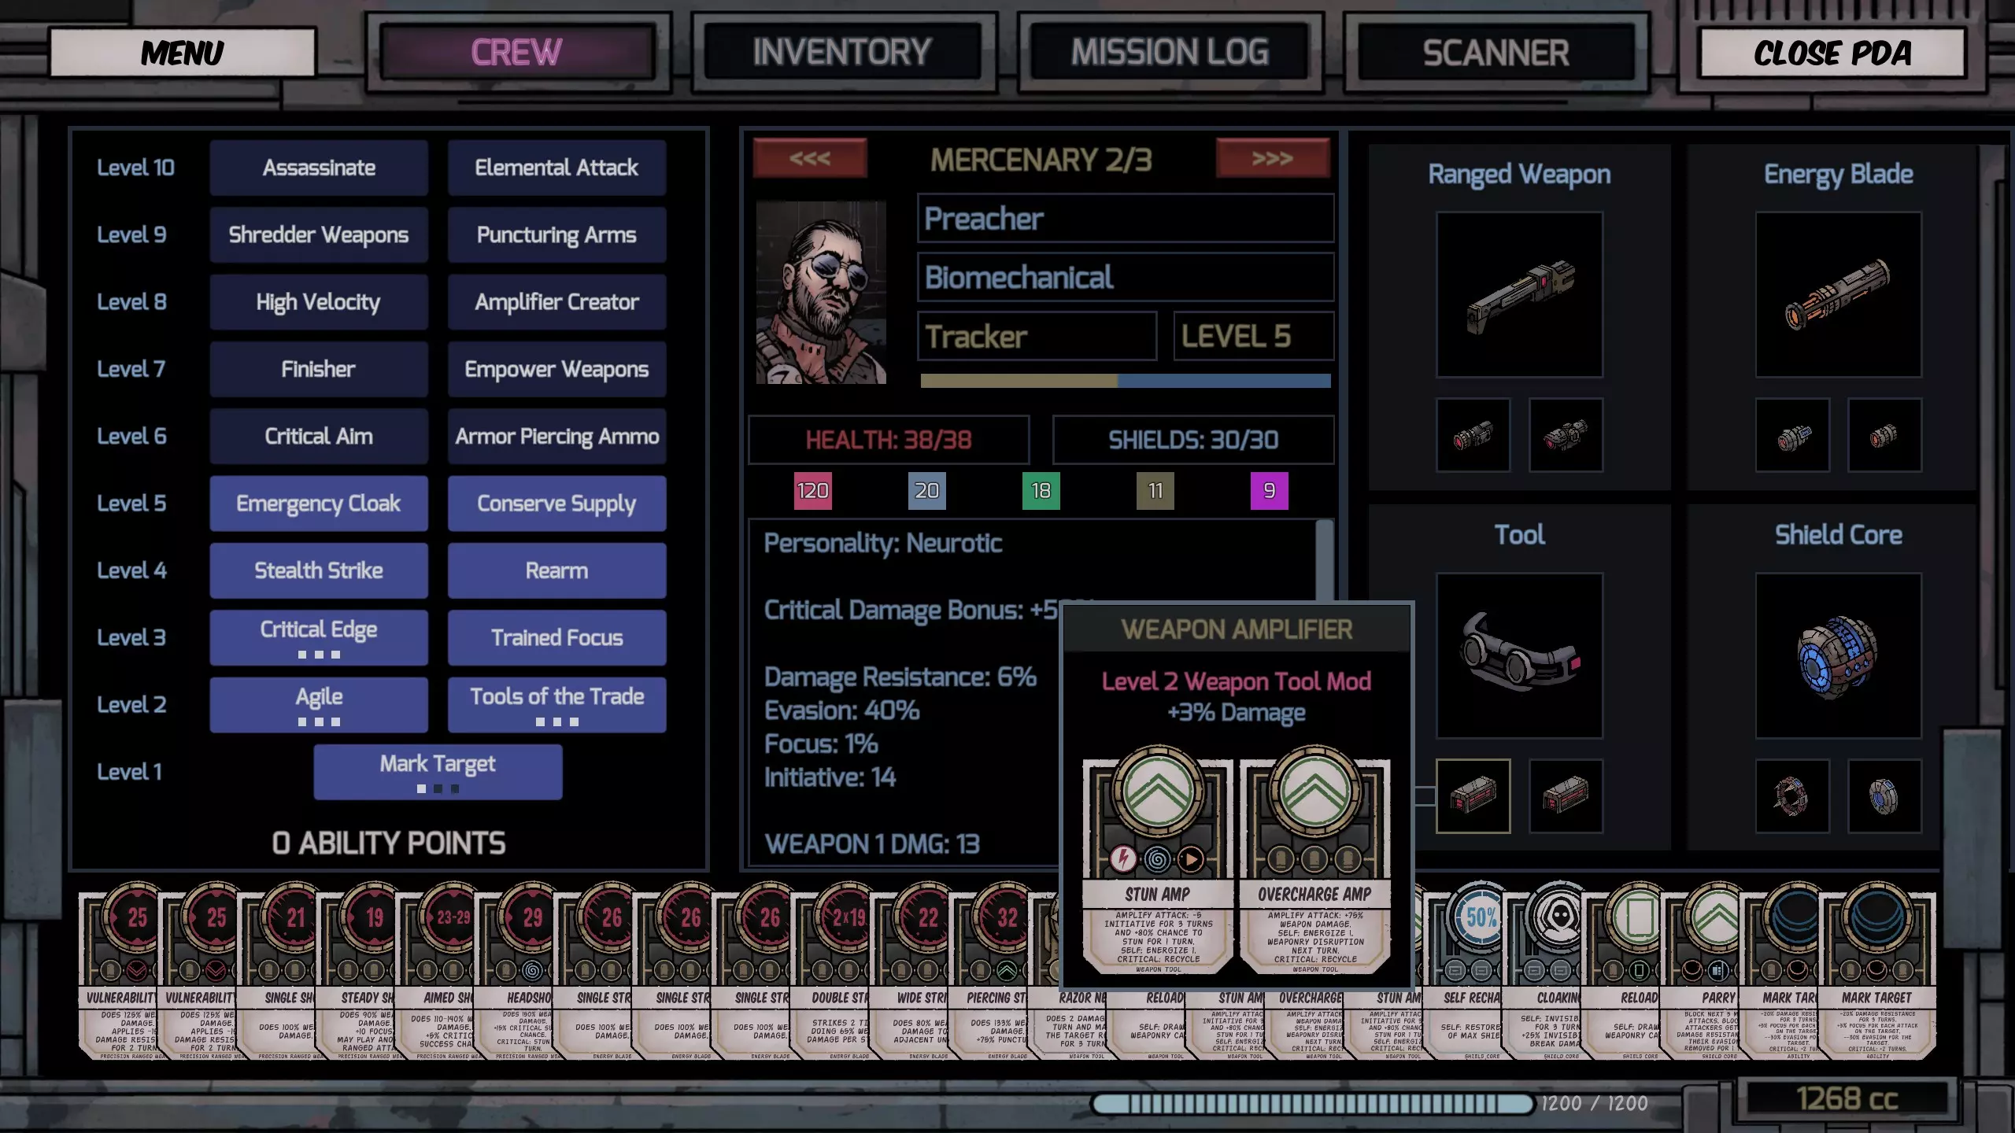Select the Shield Core item slot
Screen dimensions: 2015x1133
(1838, 655)
